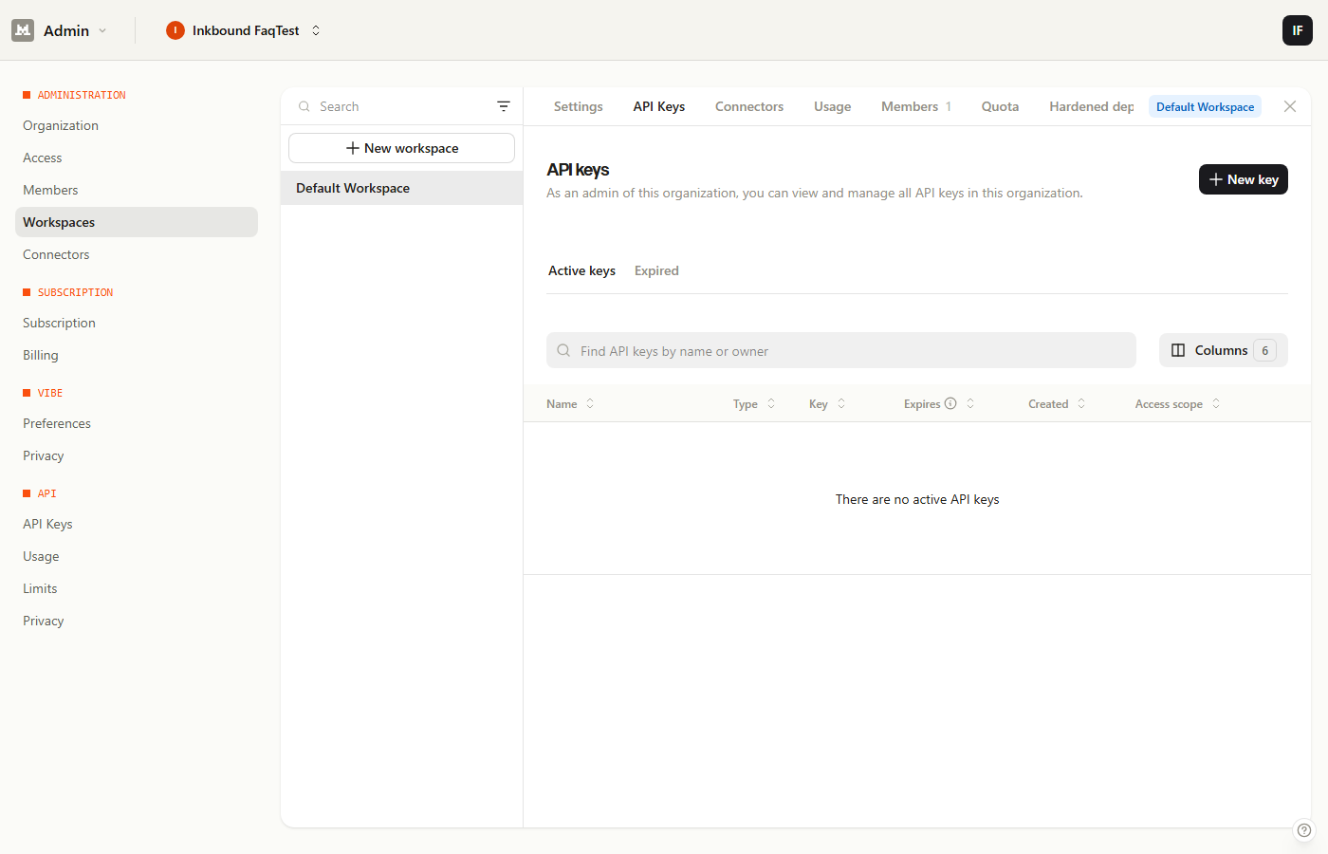Click the info icon next to Expires

[x=950, y=403]
